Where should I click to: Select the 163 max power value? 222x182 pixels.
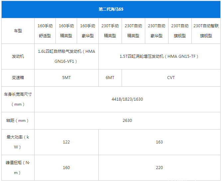pos(159,142)
